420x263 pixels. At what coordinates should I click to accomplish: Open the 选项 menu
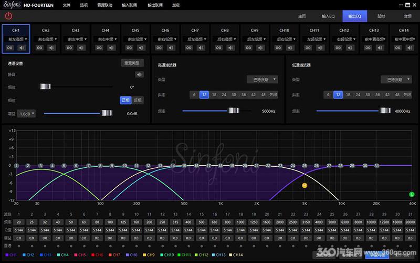84,5
